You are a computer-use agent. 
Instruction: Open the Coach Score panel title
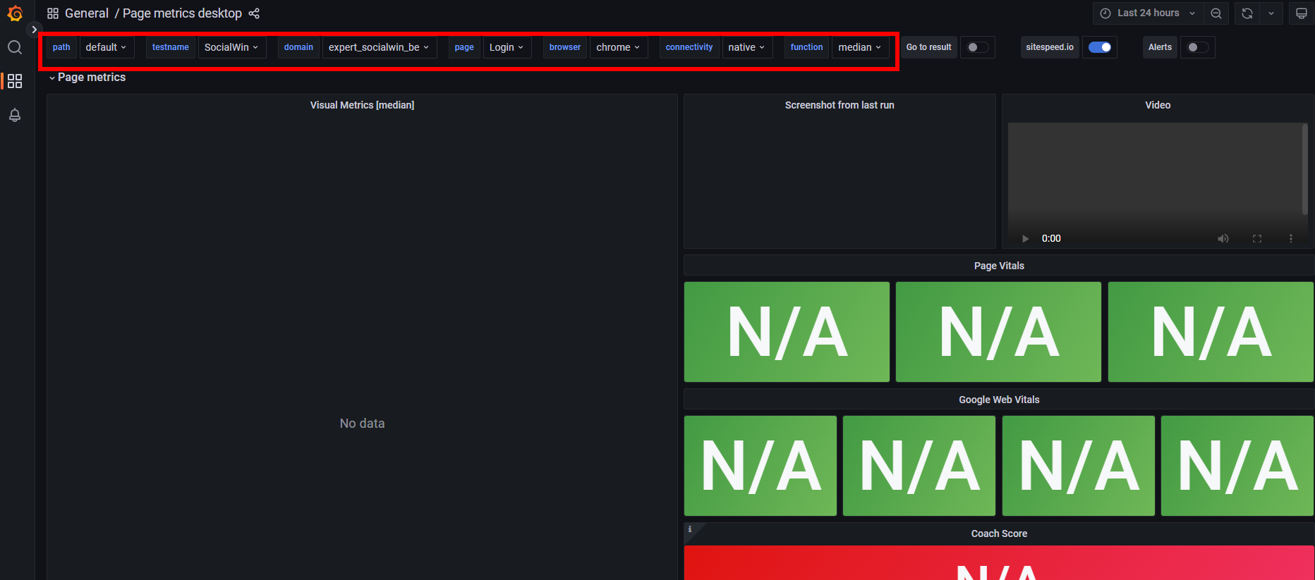(999, 533)
